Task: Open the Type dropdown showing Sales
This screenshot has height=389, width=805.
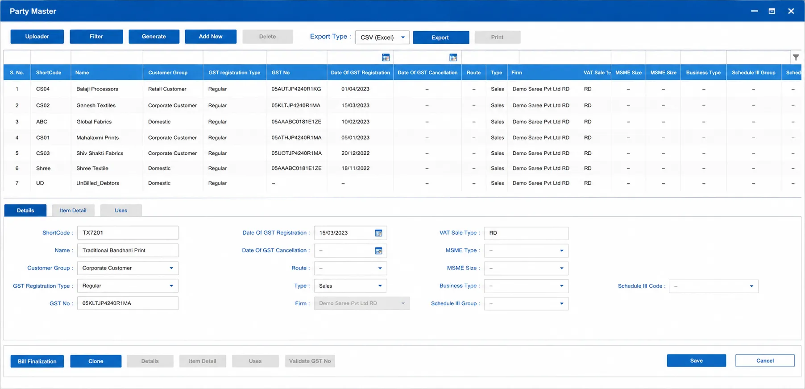Action: pos(350,286)
